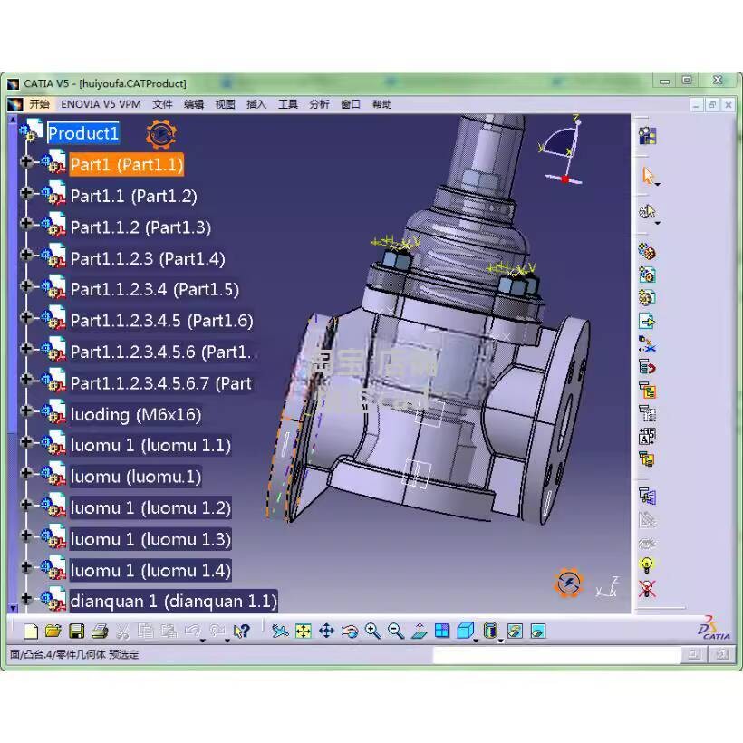Open Graph Tree Reordering tool
The image size is (743, 743).
coord(647,367)
